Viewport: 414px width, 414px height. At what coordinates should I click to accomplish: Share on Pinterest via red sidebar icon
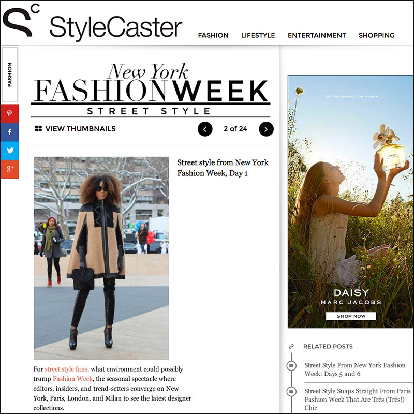pyautogui.click(x=9, y=113)
